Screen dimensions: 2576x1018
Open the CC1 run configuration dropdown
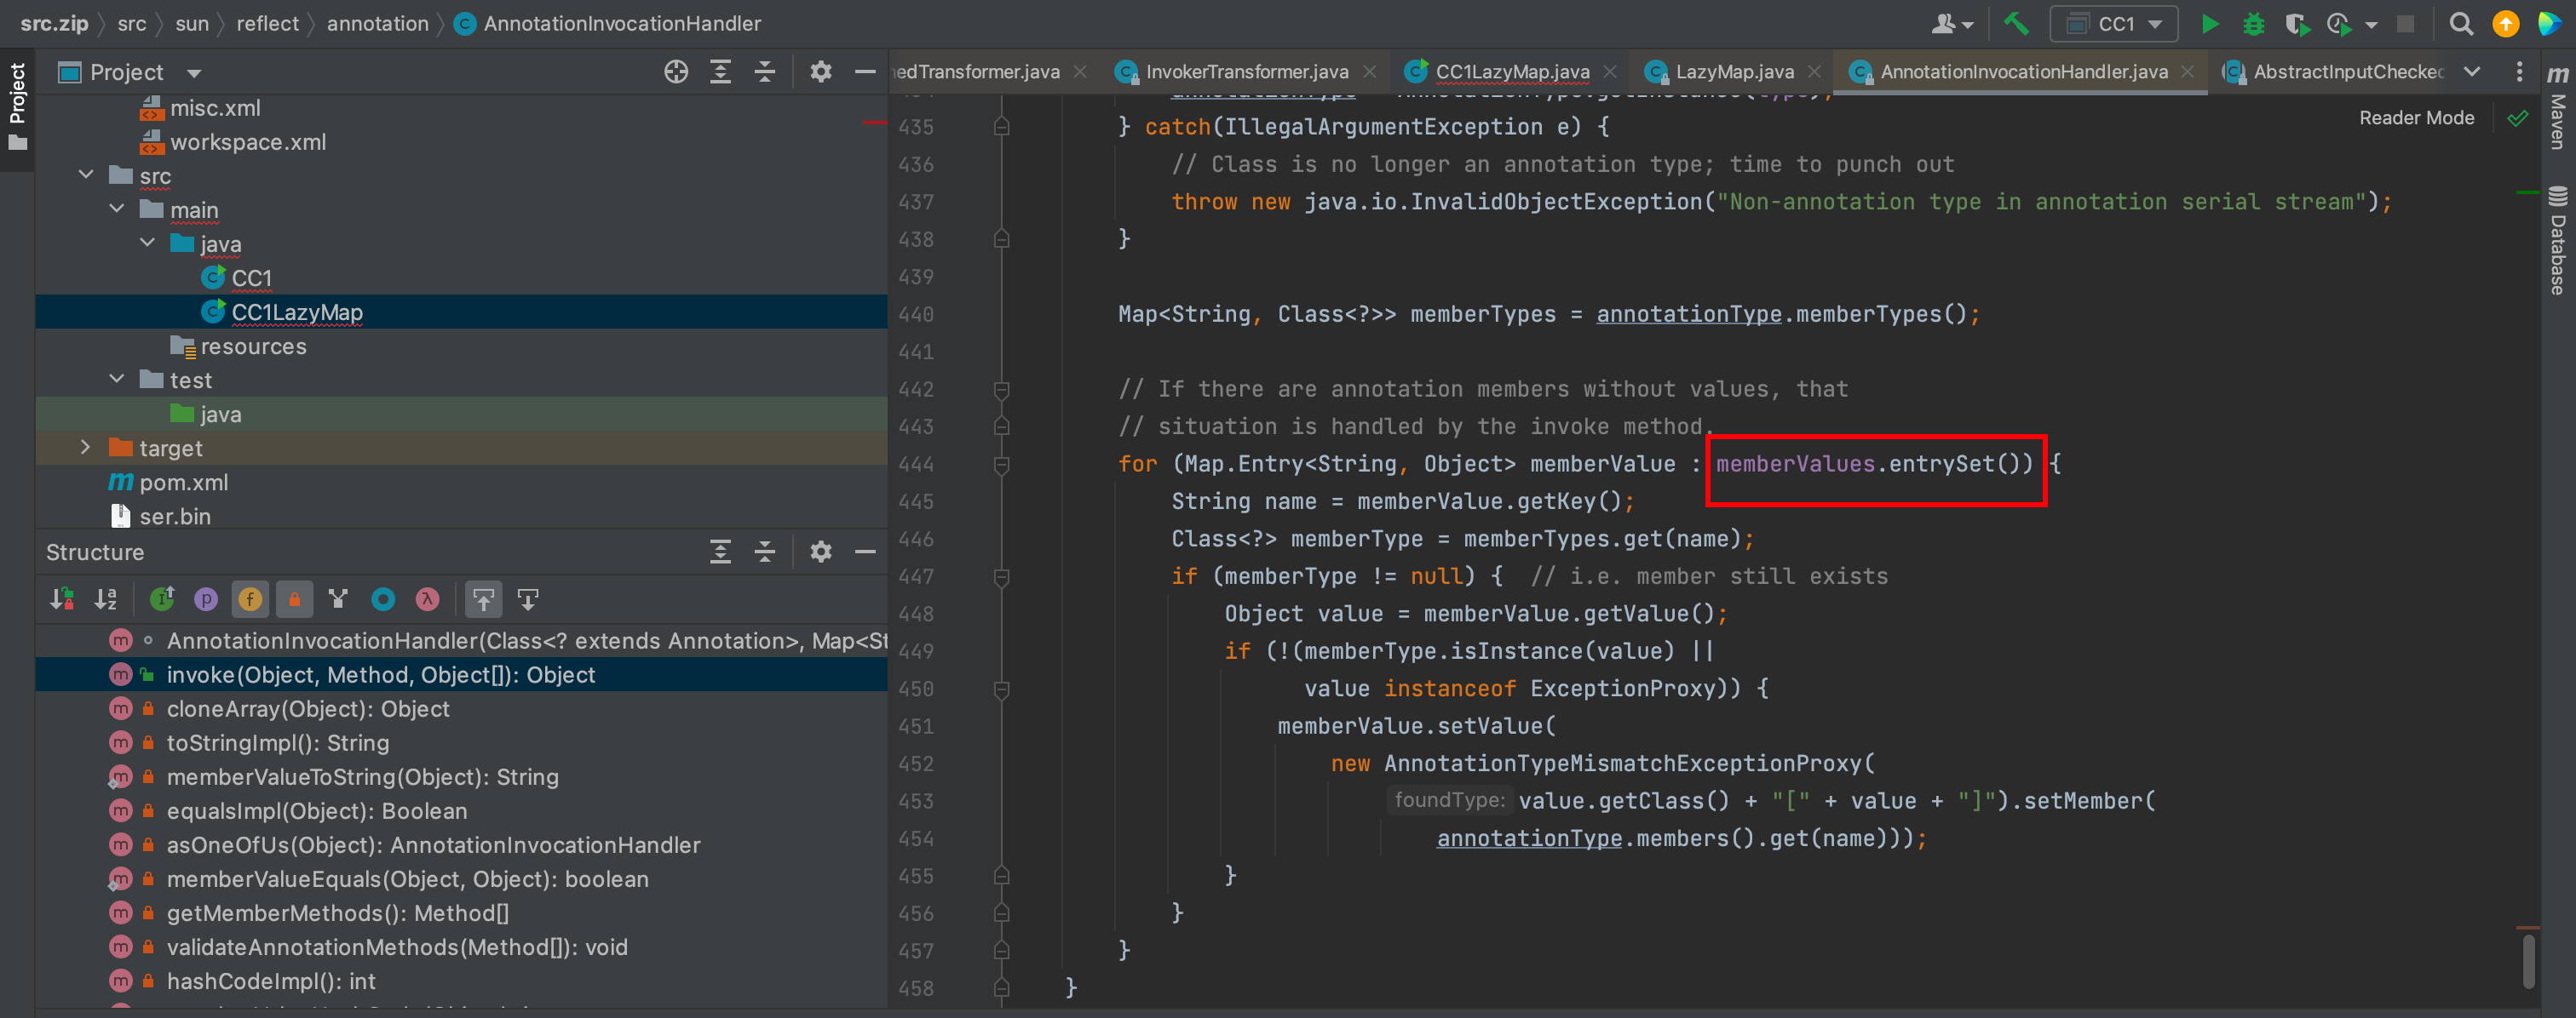click(x=2114, y=23)
